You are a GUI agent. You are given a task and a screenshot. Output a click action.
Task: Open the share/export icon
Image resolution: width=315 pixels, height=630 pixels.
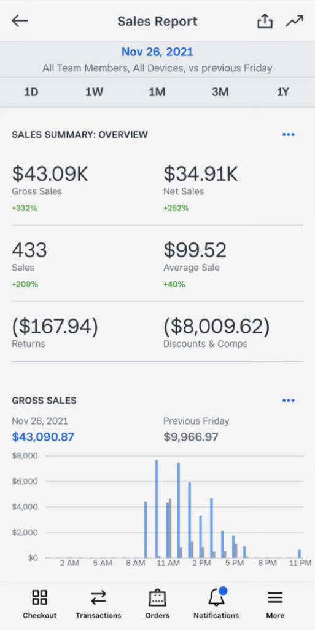pos(265,21)
